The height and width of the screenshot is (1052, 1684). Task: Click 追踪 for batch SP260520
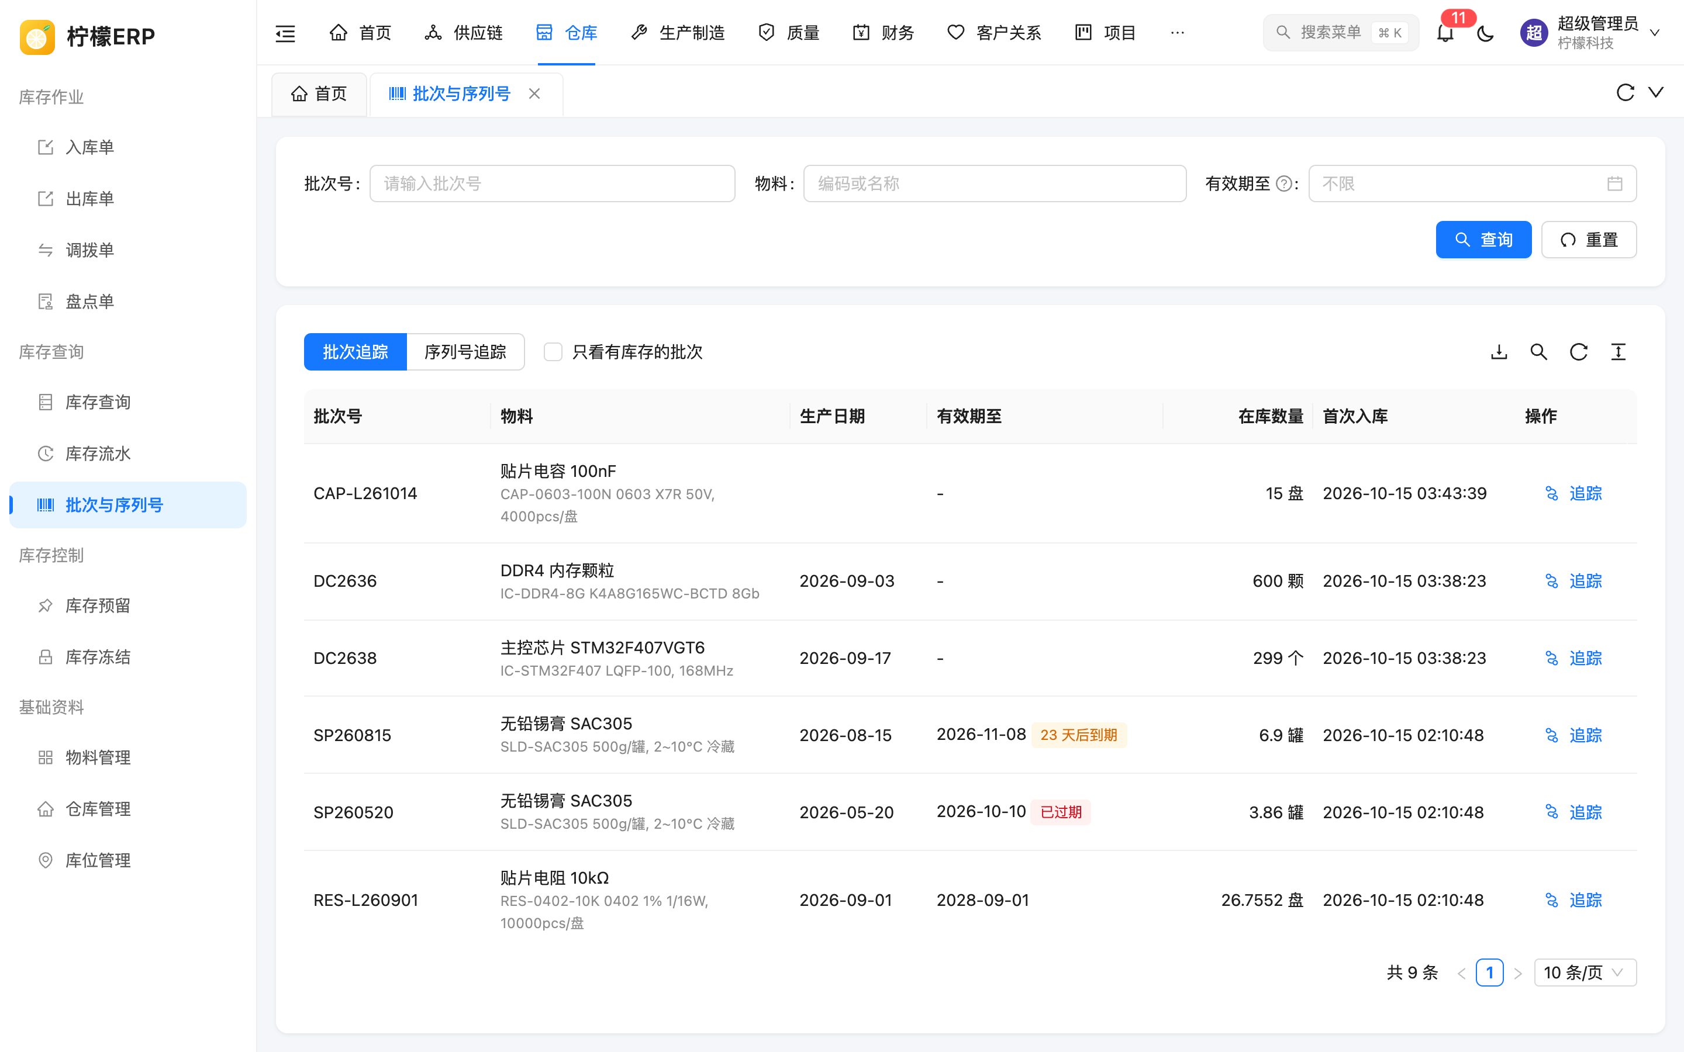pyautogui.click(x=1573, y=812)
